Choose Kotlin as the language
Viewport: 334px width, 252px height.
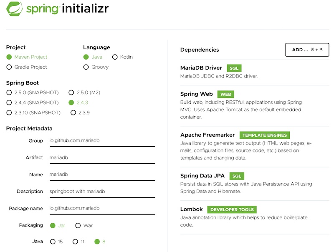tap(115, 57)
